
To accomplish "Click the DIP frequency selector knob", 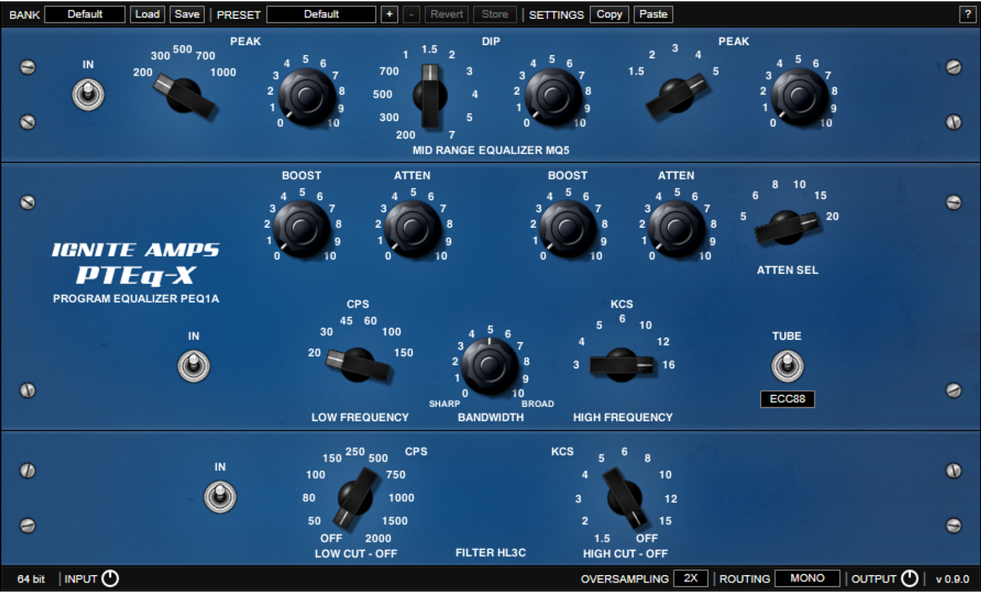I will pos(430,96).
